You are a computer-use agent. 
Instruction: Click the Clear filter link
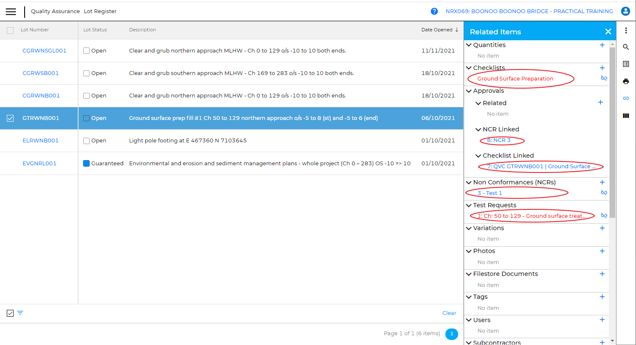click(449, 313)
